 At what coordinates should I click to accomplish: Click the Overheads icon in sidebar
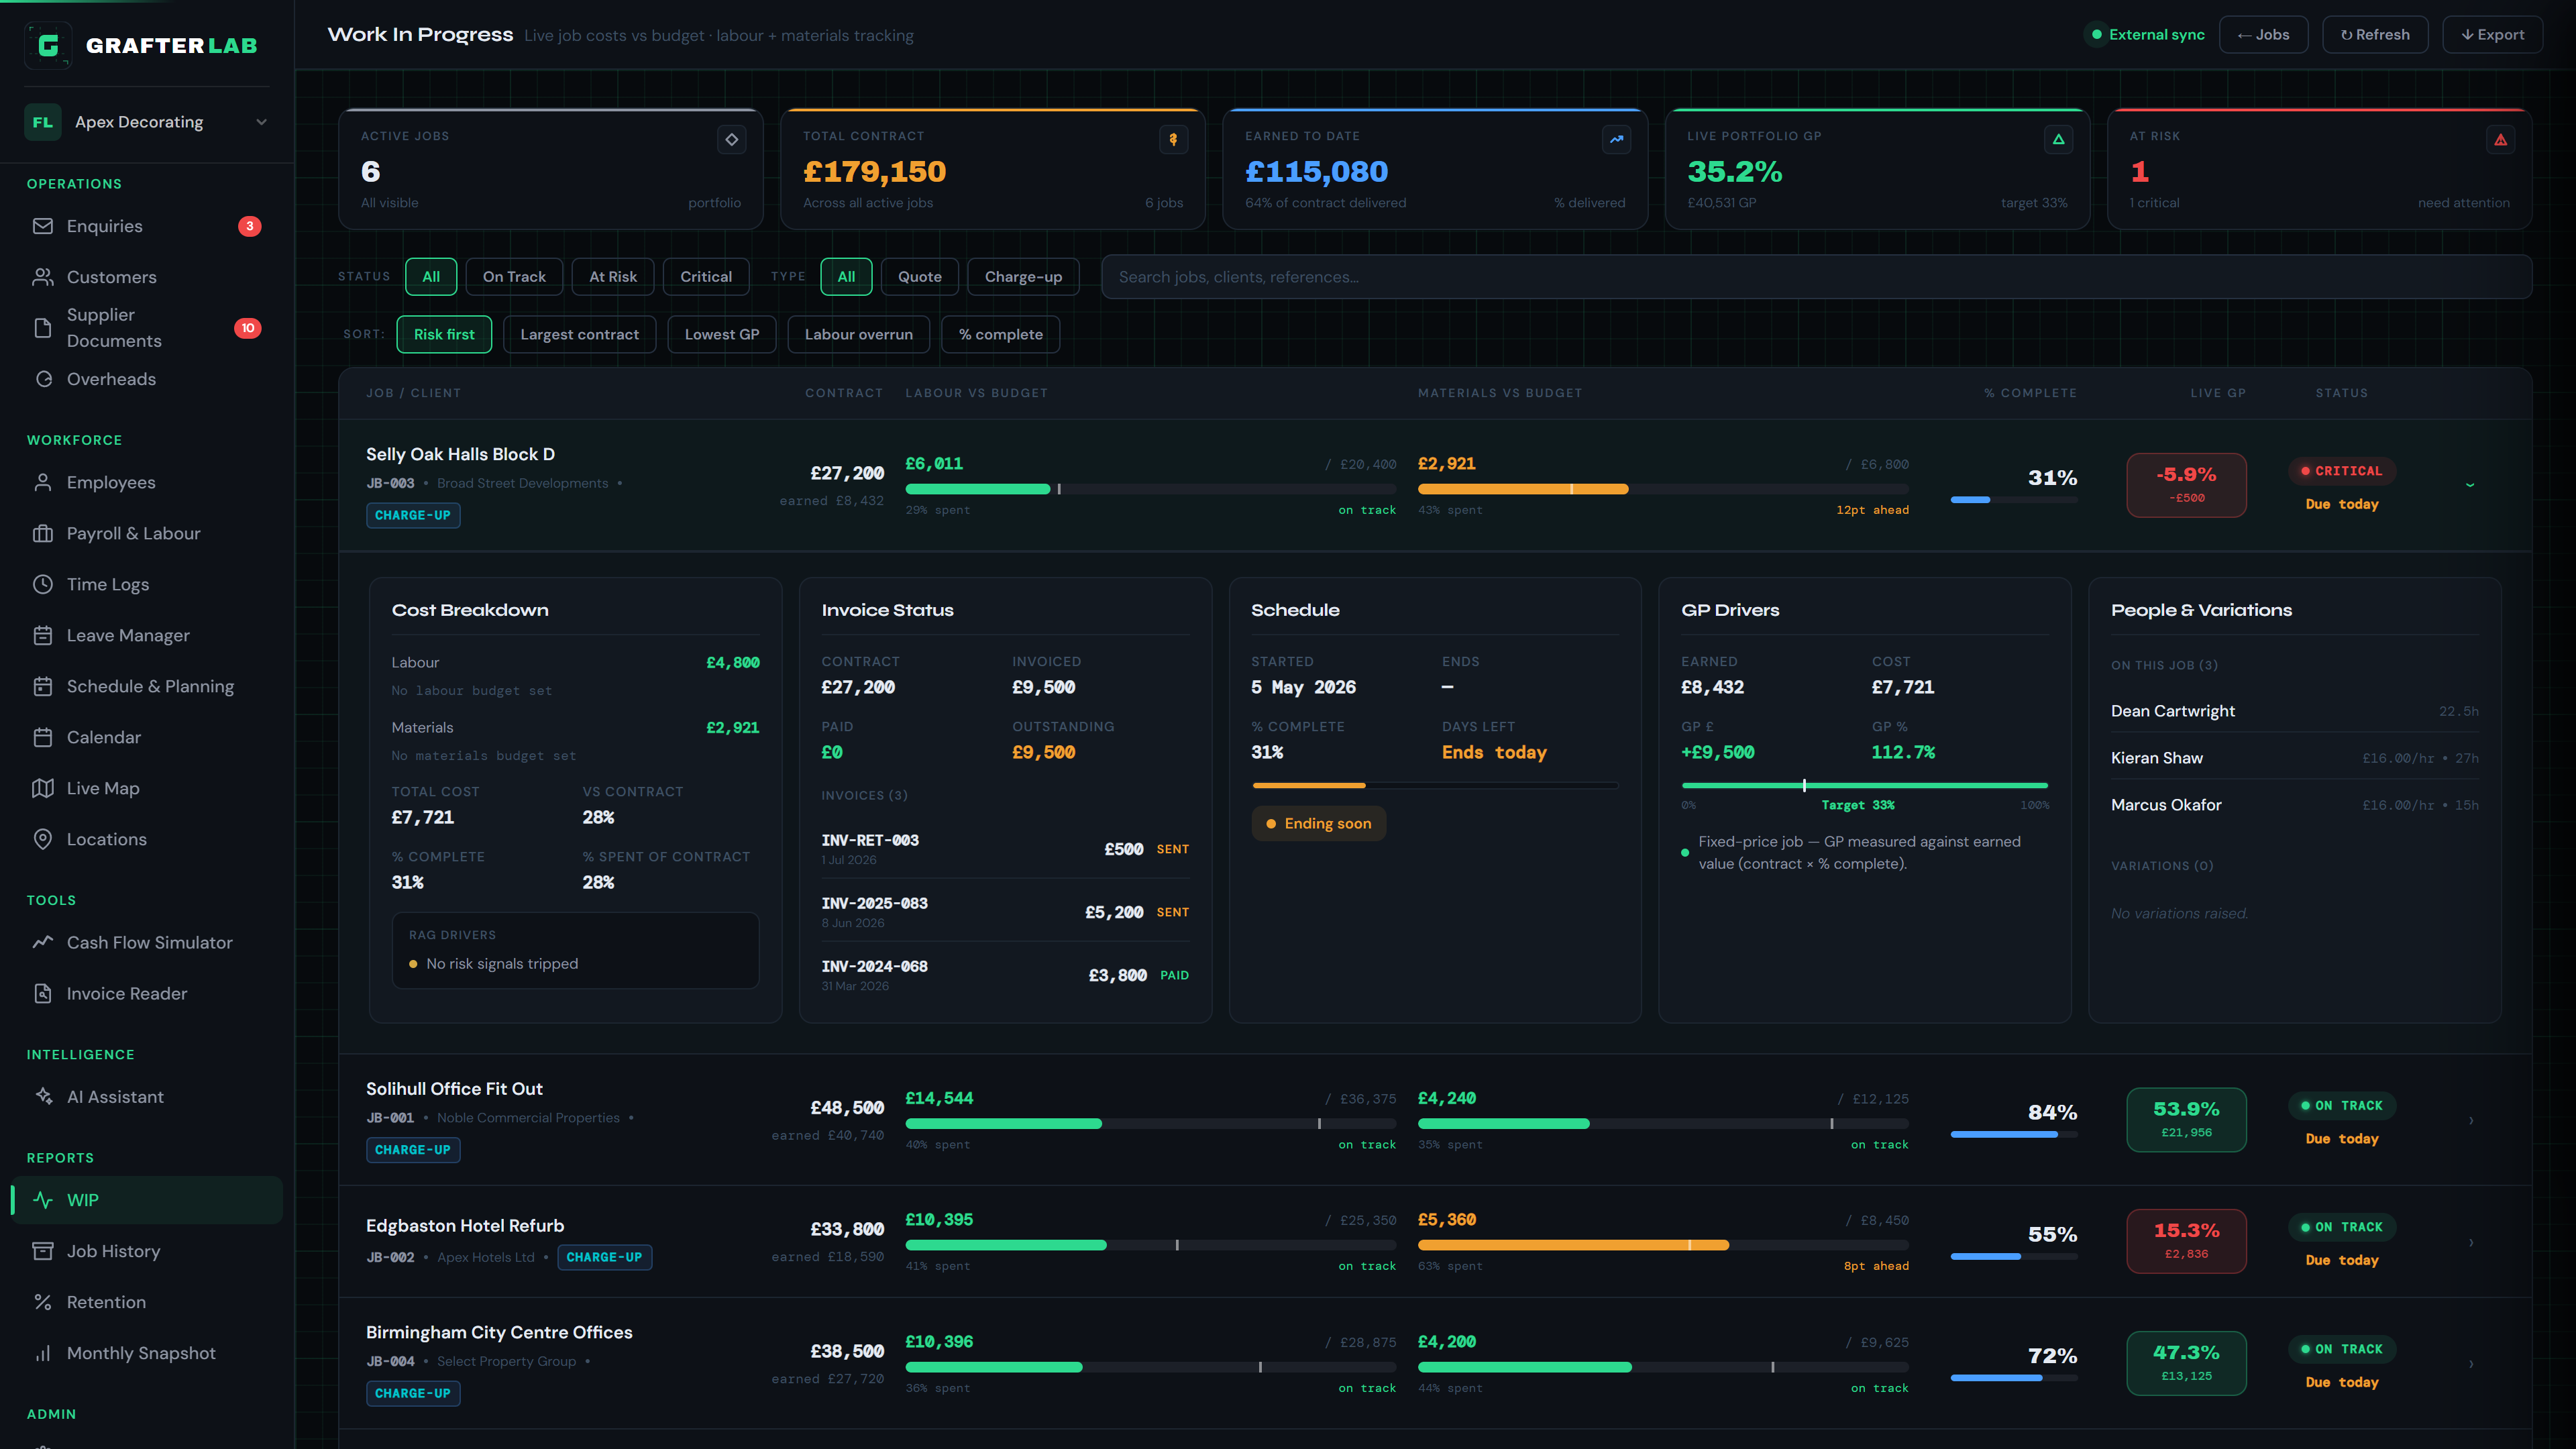click(x=42, y=379)
